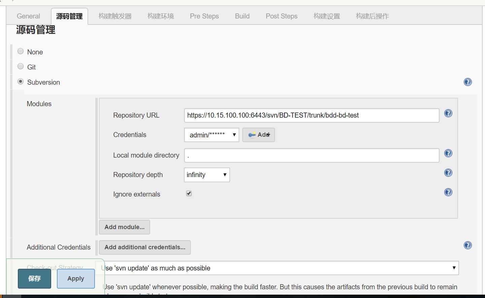
Task: Switch to the 源码管理 tab
Action: [x=69, y=16]
